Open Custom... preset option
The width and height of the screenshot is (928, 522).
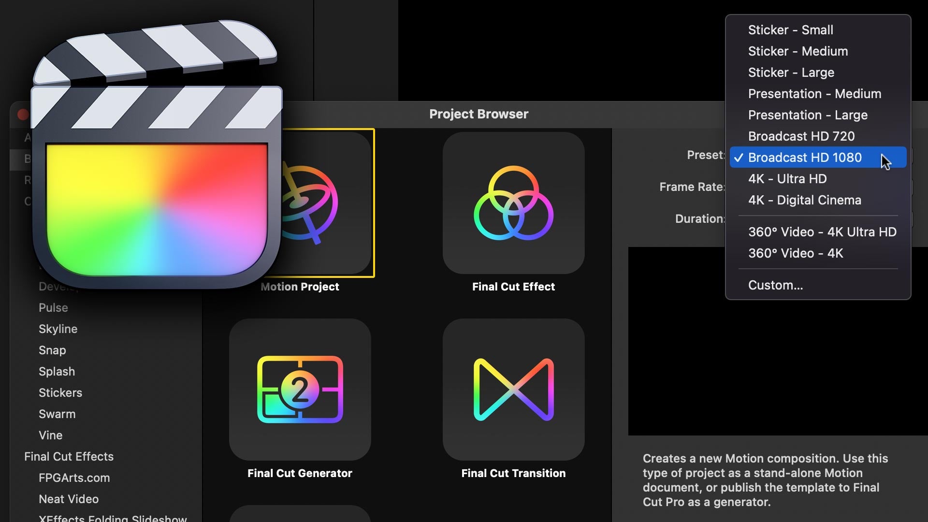[775, 285]
